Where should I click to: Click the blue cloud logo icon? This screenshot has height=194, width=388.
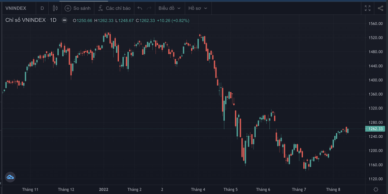tap(10, 177)
